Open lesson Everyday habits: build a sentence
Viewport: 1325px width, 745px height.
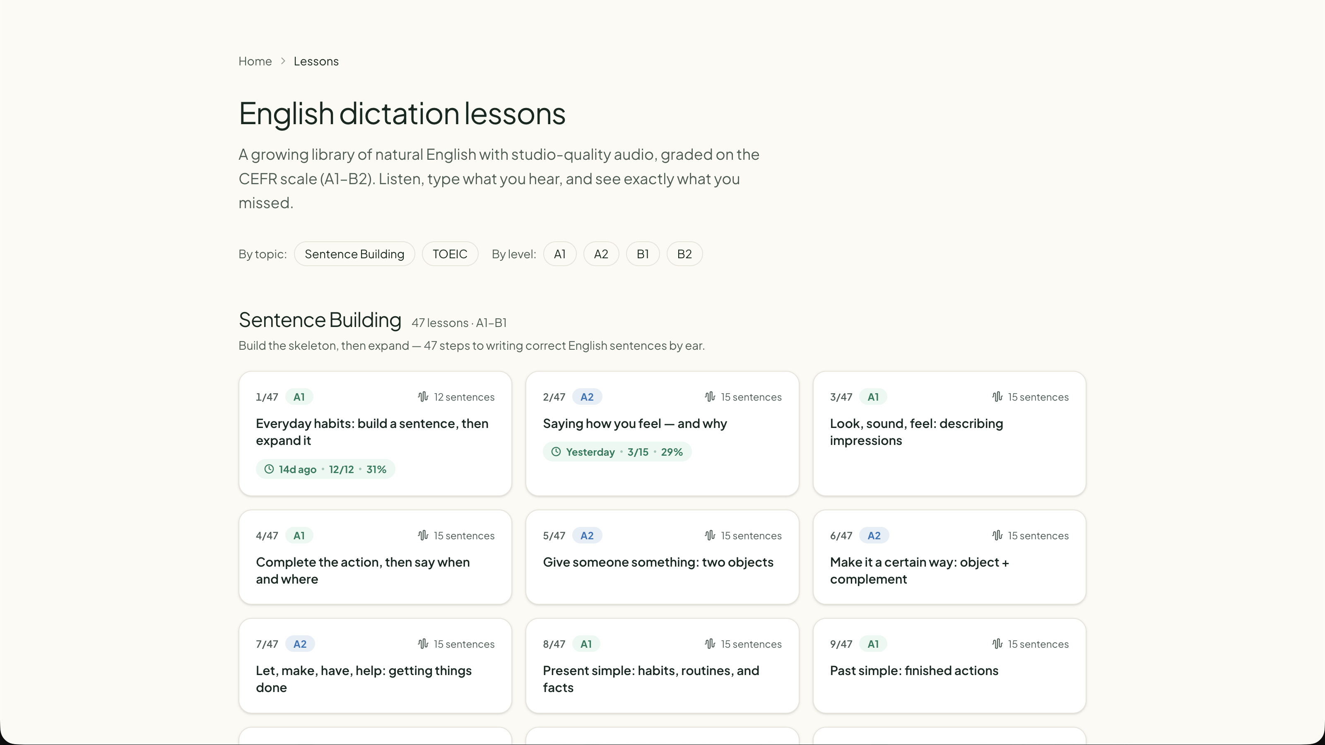coord(375,433)
